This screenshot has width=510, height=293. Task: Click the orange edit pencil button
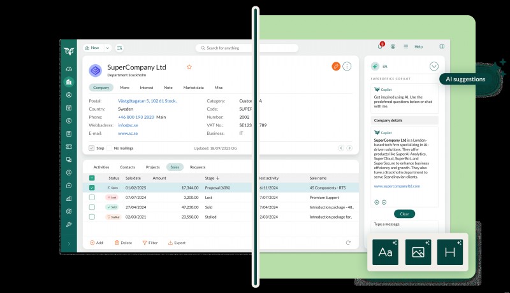[336, 67]
